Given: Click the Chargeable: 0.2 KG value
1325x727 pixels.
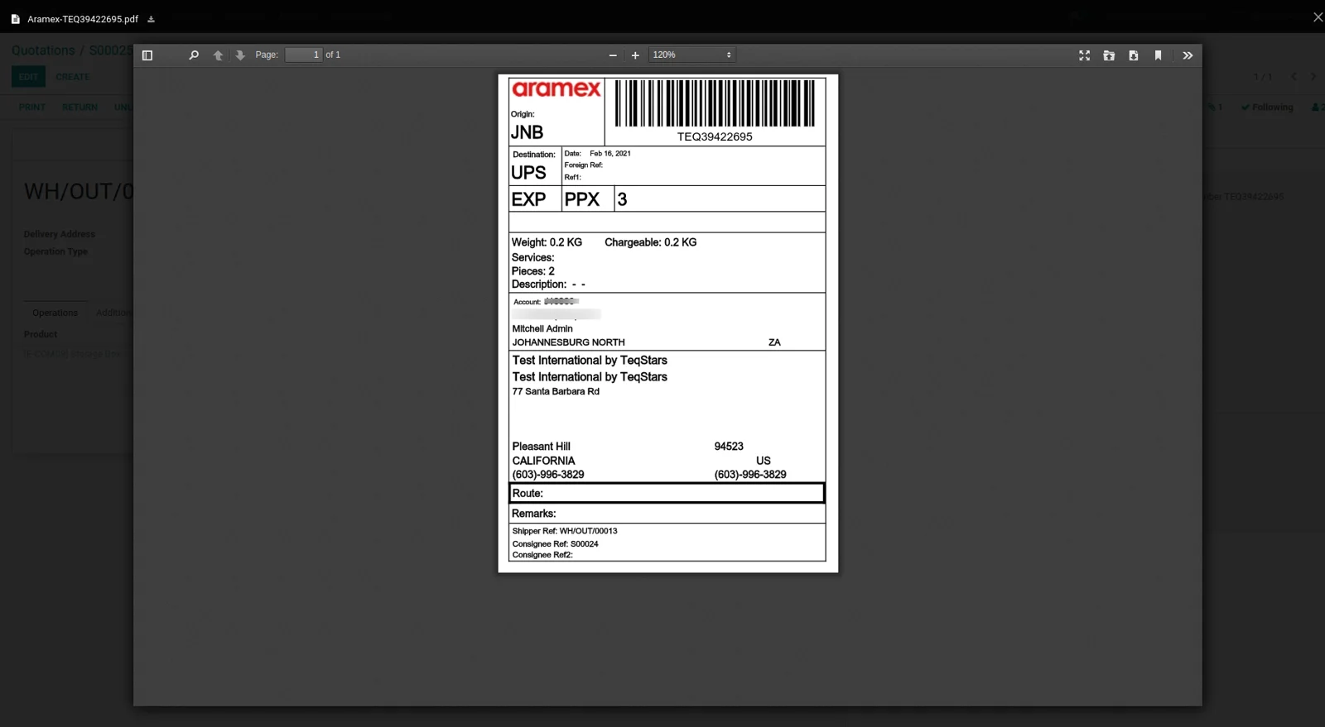Looking at the screenshot, I should [650, 242].
